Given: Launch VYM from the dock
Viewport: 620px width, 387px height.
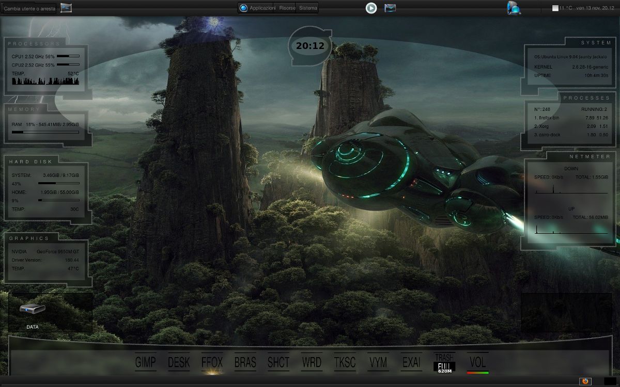Looking at the screenshot, I should (x=378, y=362).
